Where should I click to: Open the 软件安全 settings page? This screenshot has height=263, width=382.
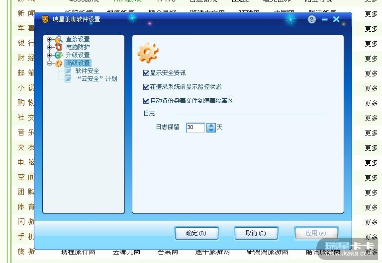click(x=87, y=71)
